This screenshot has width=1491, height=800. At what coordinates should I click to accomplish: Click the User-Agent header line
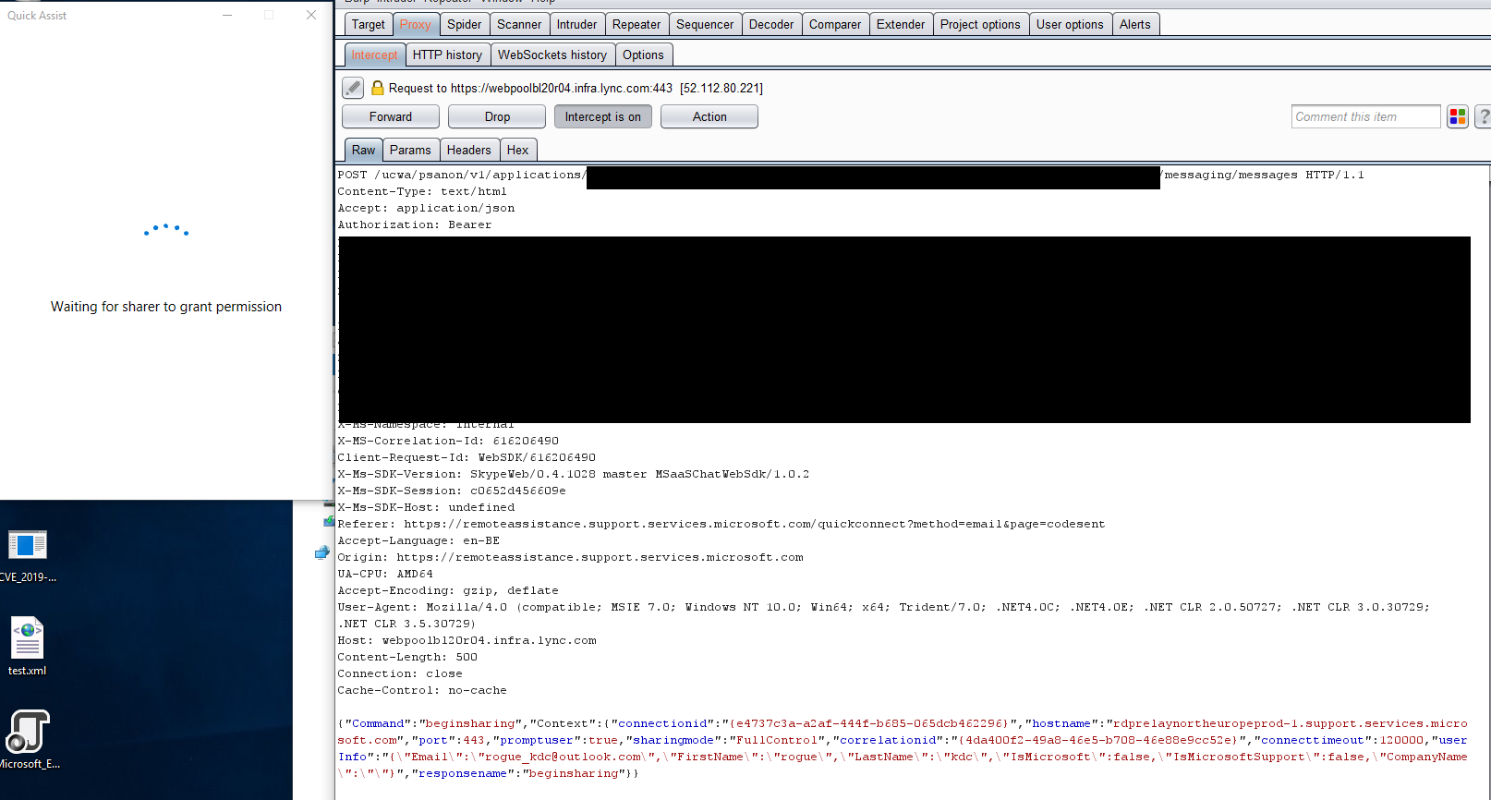click(884, 615)
